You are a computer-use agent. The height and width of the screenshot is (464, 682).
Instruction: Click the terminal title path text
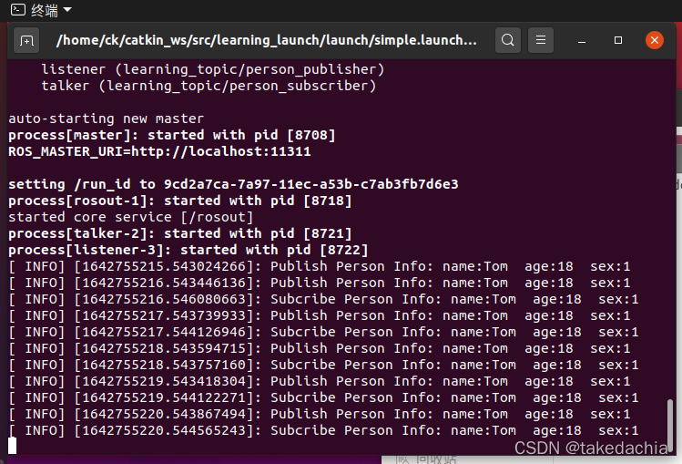click(266, 40)
